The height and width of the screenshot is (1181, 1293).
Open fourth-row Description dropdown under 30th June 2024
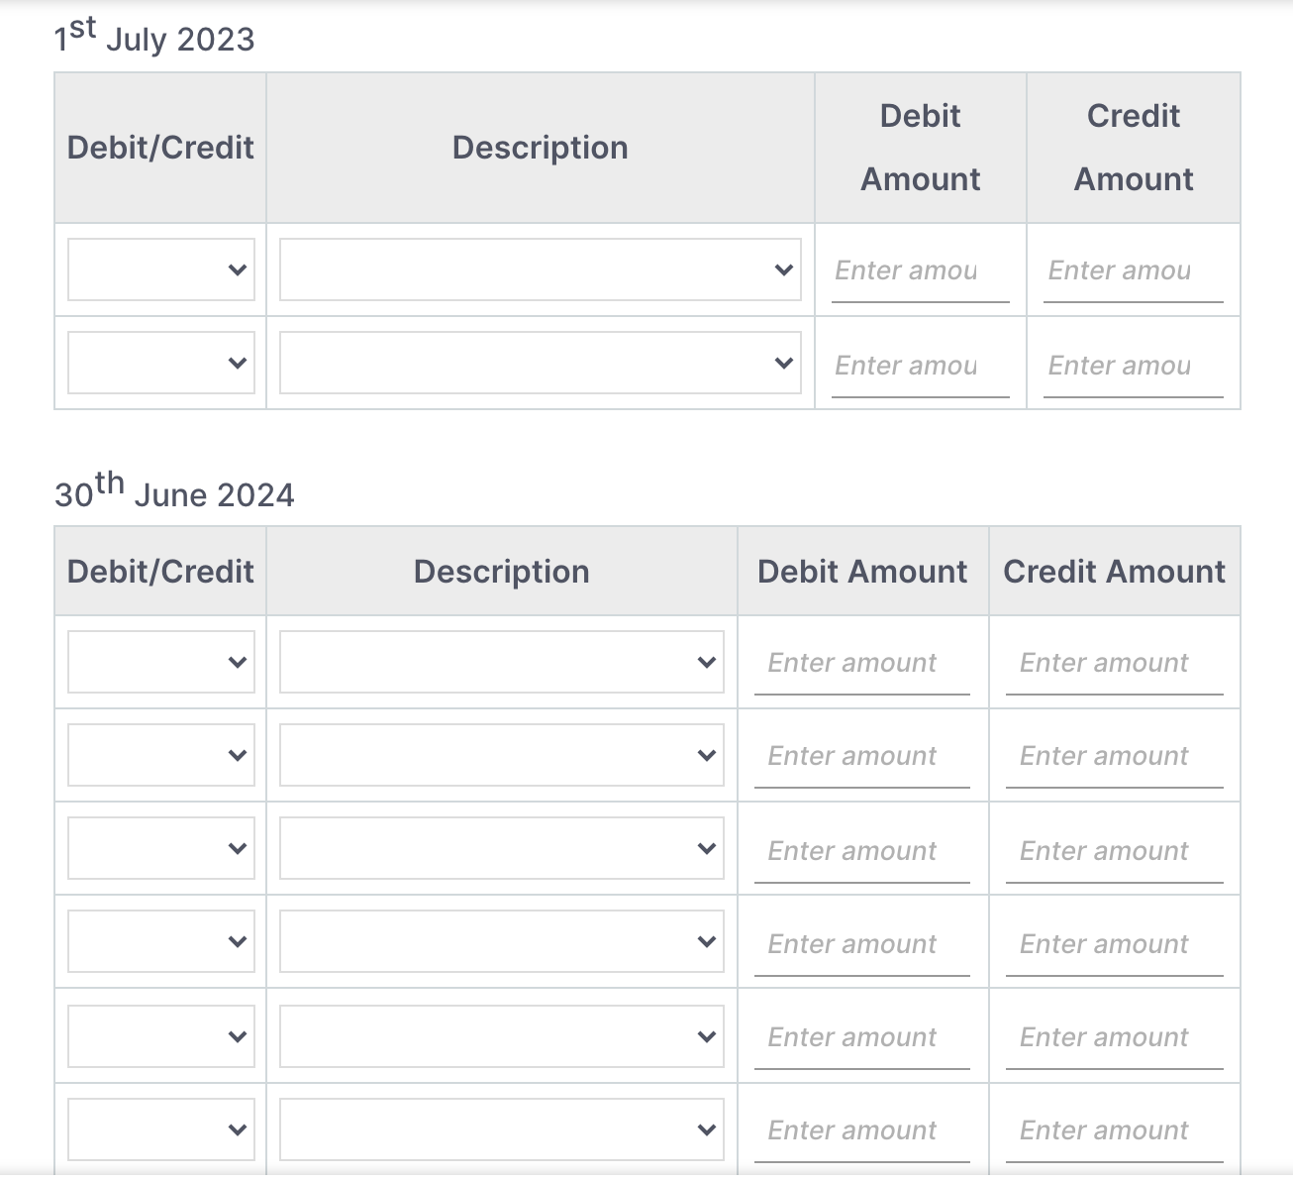point(502,941)
